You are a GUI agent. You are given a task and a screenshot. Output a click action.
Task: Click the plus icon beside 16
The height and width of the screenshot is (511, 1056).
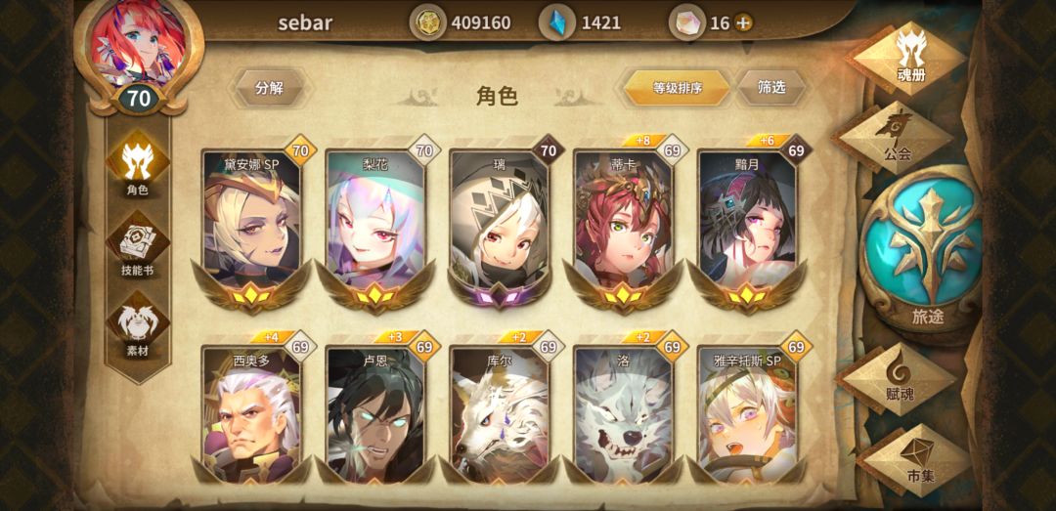tap(743, 22)
